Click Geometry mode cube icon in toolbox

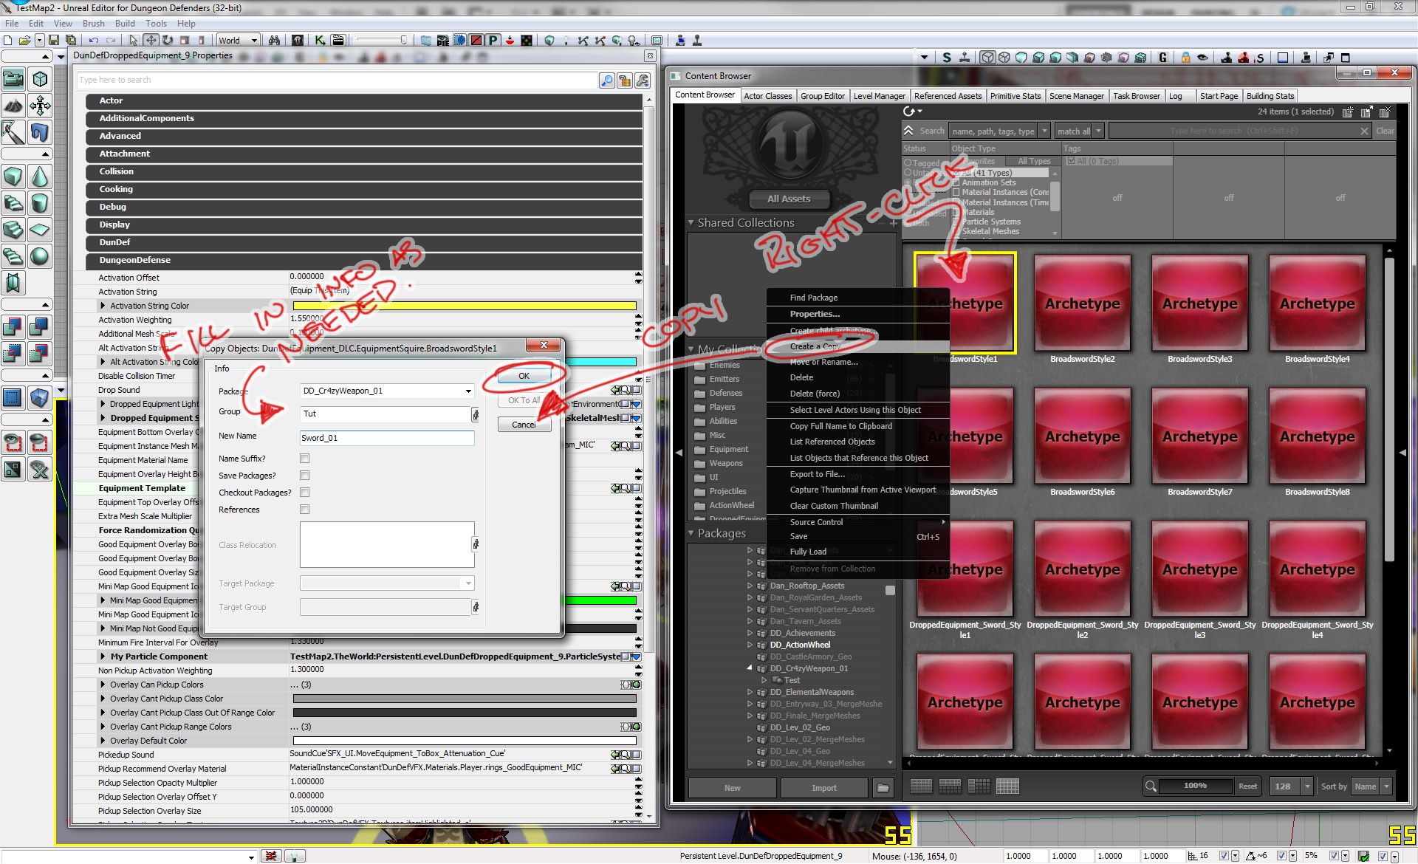coord(40,78)
